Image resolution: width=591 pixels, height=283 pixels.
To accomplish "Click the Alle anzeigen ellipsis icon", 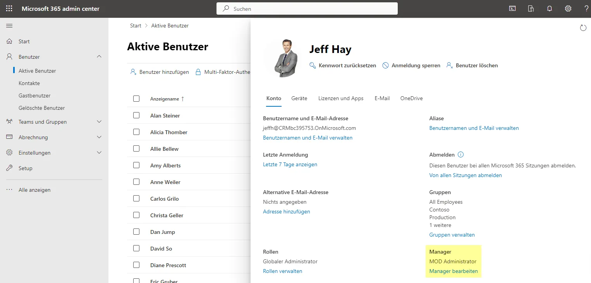I will pyautogui.click(x=10, y=190).
